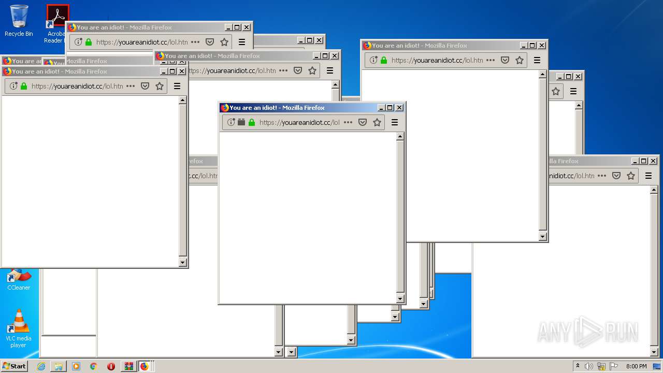Click the bookmark star in the upper-right Firefox window
Screen dimensions: 663x373
point(520,60)
